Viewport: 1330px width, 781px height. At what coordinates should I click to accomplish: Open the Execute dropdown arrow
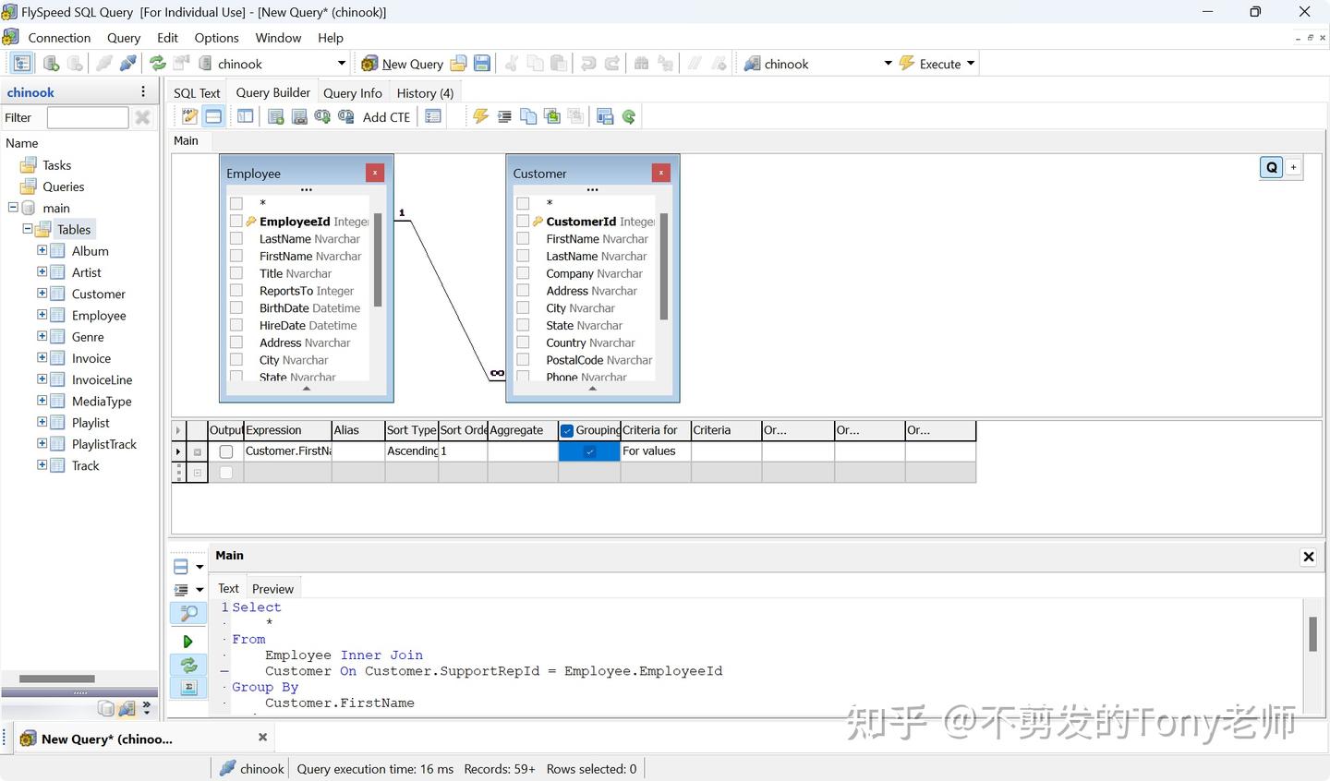970,63
